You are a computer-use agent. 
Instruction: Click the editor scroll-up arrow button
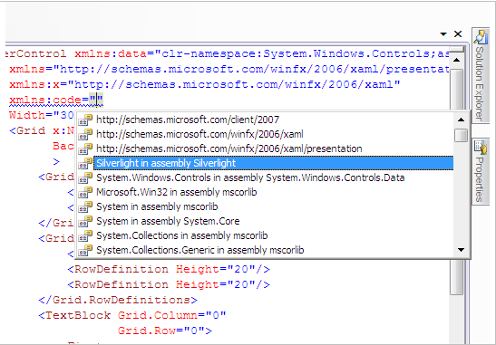tap(456, 60)
